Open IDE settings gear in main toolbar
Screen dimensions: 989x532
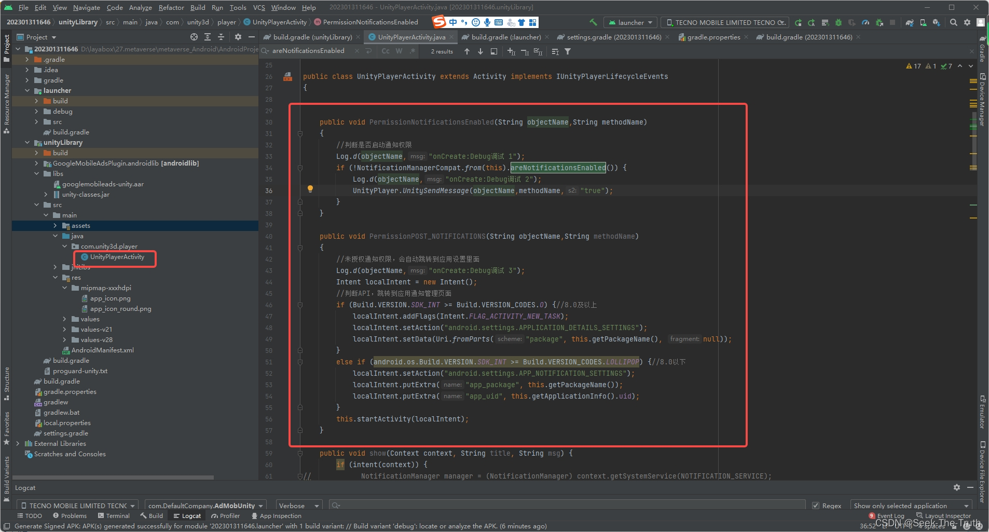tap(967, 22)
